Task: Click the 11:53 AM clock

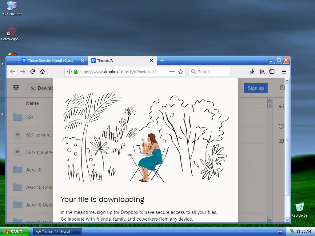Action: [304, 231]
